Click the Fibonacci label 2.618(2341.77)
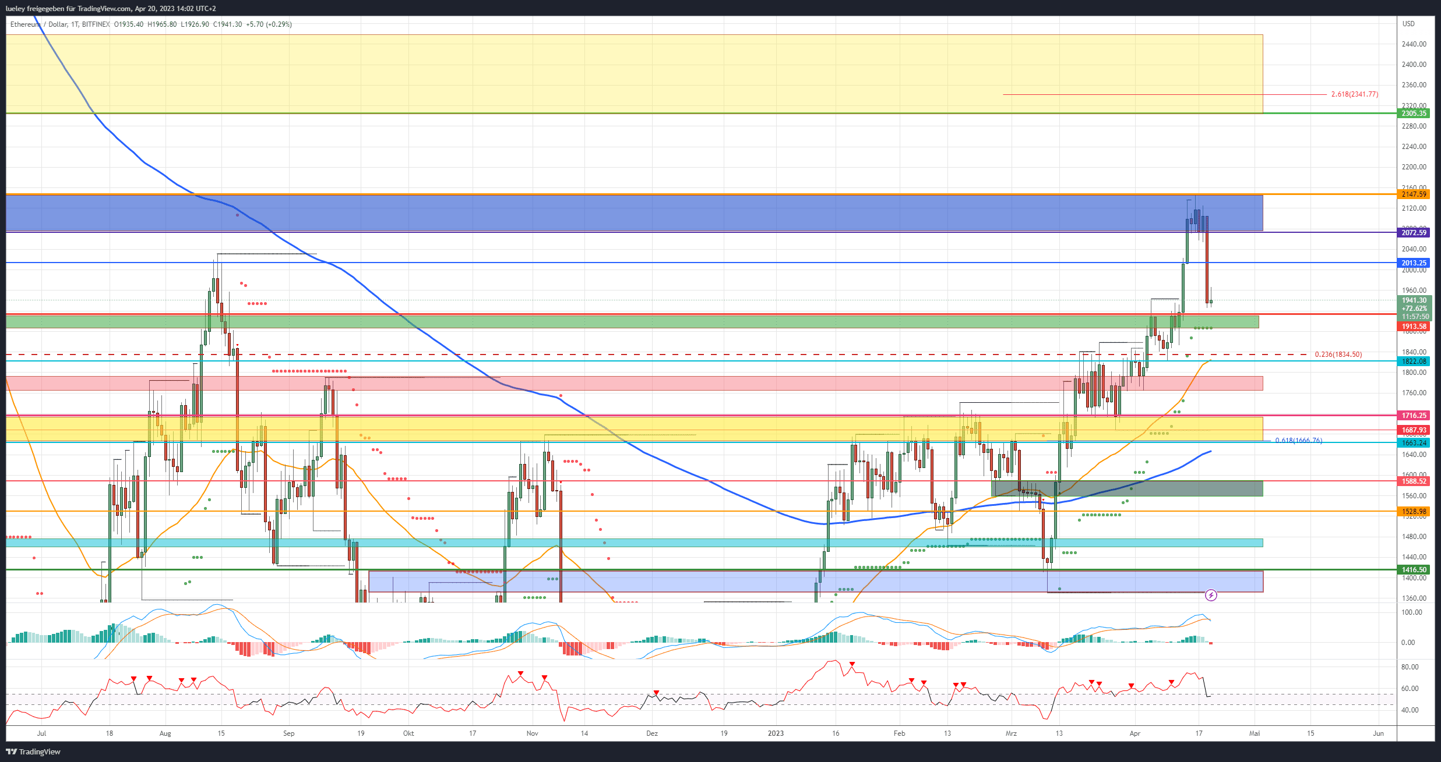Viewport: 1441px width, 762px height. tap(1355, 94)
